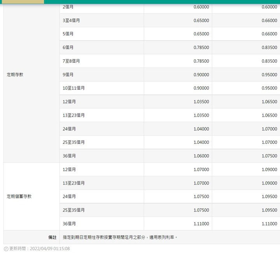Select 0.78500 in the 6個月 row
The image size is (280, 253).
[201, 47]
